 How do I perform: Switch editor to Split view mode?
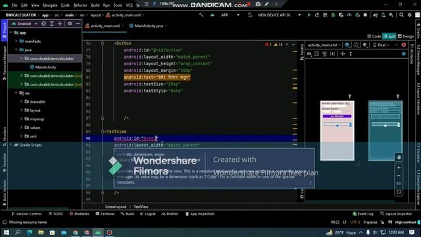(389, 36)
